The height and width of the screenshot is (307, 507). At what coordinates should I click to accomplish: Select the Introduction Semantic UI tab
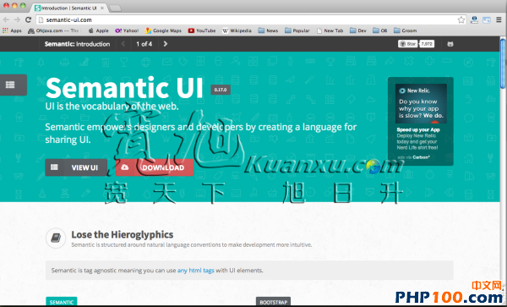68,8
